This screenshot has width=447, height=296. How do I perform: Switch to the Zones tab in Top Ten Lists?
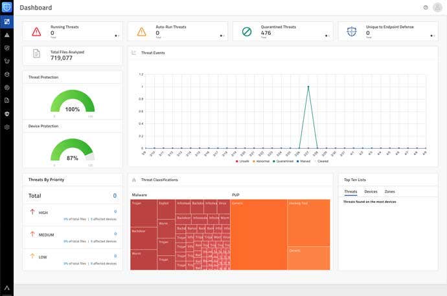(390, 192)
